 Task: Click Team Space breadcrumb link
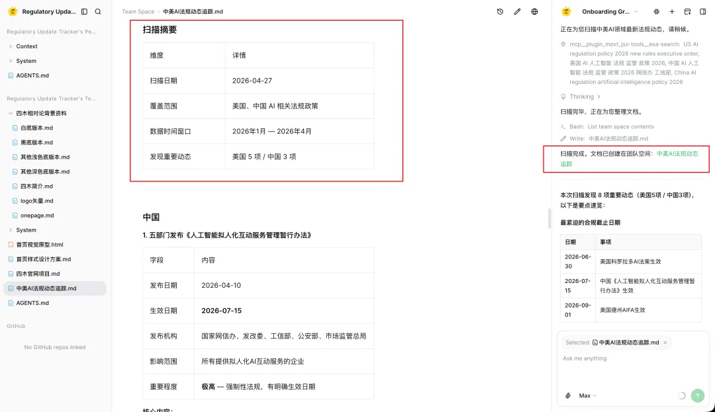138,12
